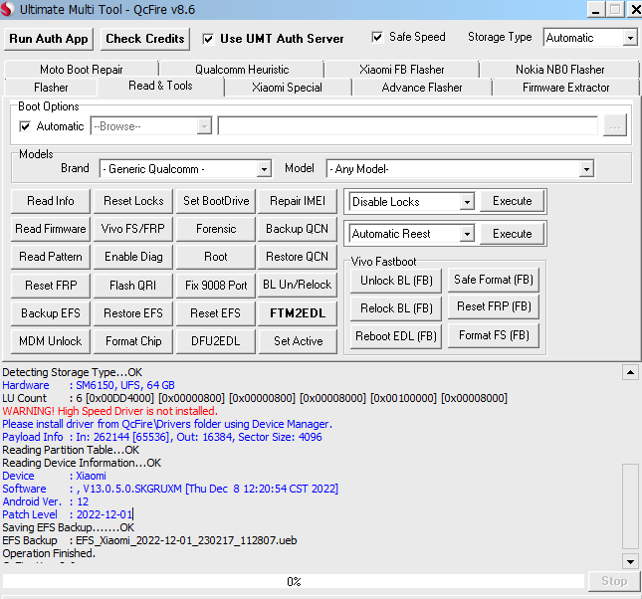Expand the Model dropdown

tap(586, 169)
